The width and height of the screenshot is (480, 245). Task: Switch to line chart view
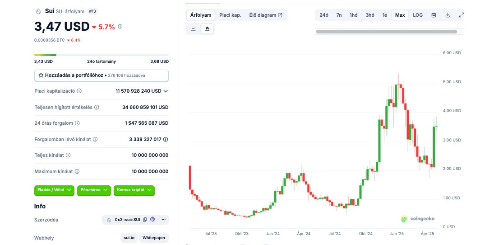(x=193, y=28)
